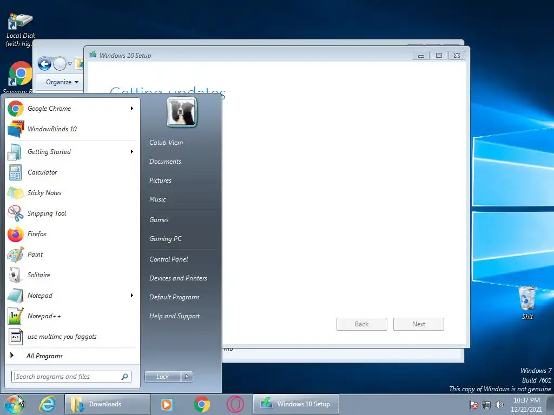Open Internet Explorer from the taskbar

tap(48, 404)
